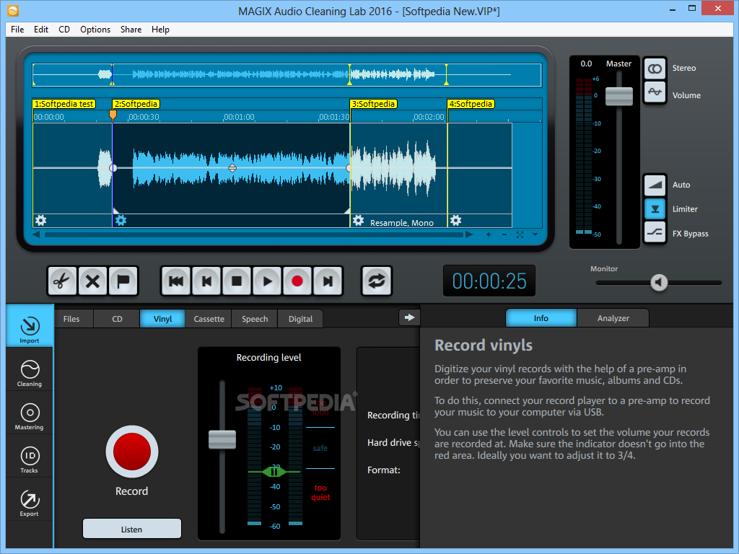This screenshot has width=739, height=554.
Task: Enable Auto volume button
Action: click(x=655, y=185)
